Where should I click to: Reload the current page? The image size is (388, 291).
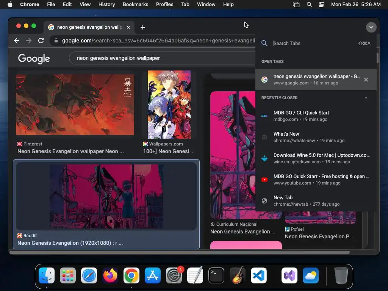pyautogui.click(x=41, y=41)
